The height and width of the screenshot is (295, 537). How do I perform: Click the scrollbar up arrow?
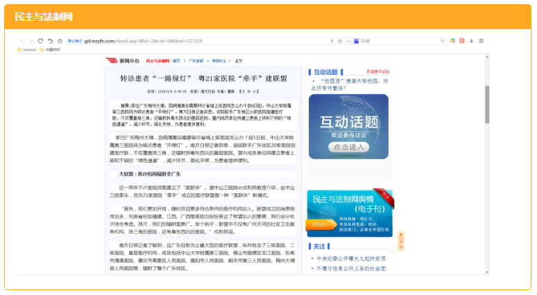click(x=487, y=57)
